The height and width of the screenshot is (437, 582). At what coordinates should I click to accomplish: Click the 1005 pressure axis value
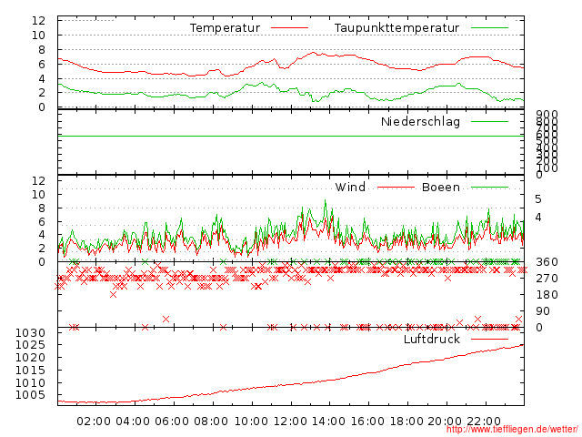pos(30,394)
